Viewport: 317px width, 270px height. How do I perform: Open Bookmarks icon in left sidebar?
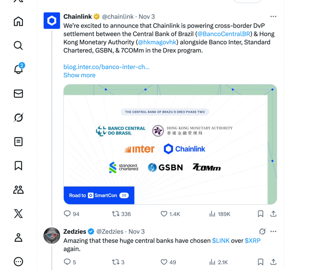click(18, 166)
